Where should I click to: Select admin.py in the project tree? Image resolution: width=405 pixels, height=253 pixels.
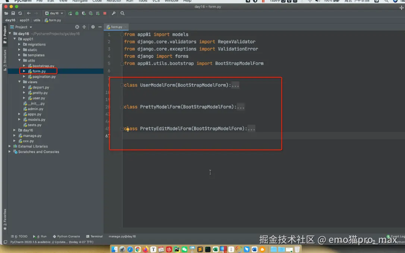tap(35, 109)
